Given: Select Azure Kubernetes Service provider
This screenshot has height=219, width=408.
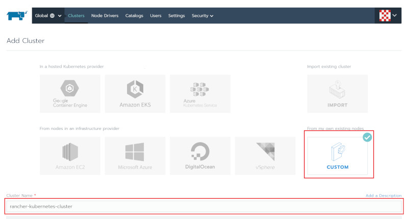Looking at the screenshot, I should pos(200,94).
